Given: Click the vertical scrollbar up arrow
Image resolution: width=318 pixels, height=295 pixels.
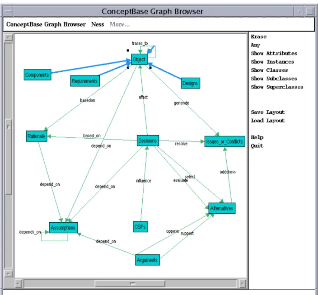Looking at the screenshot, I should click(8, 37).
